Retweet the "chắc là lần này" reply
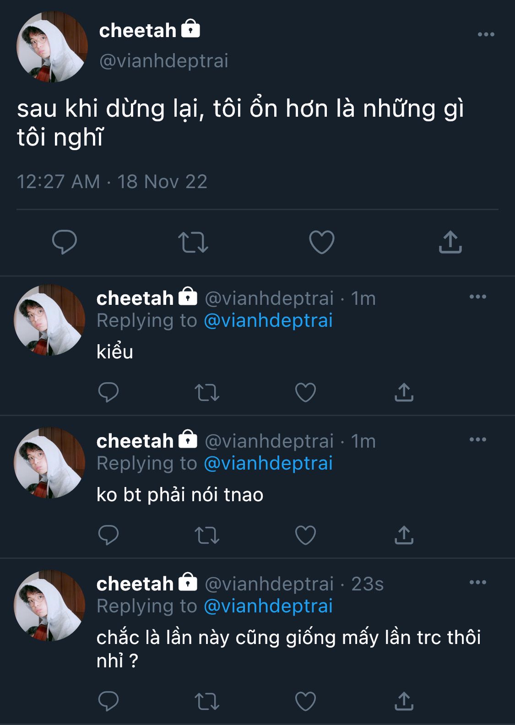This screenshot has width=515, height=725. tap(207, 701)
